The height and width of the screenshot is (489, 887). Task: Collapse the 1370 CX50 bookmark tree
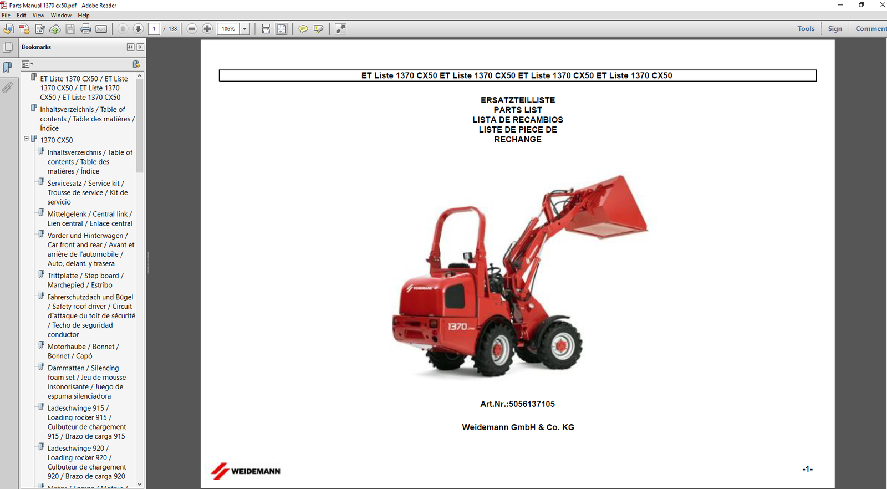click(x=26, y=139)
